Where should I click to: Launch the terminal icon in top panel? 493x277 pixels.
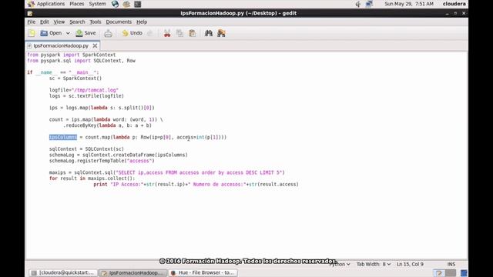pyautogui.click(x=137, y=4)
